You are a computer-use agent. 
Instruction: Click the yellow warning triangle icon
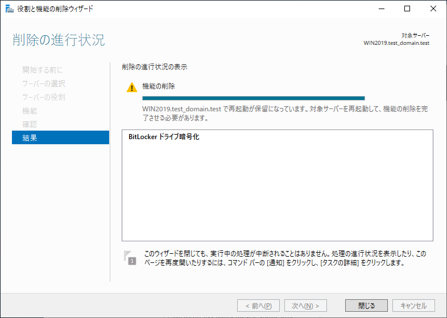132,87
